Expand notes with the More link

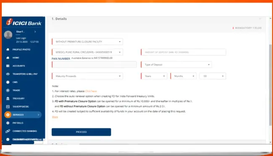click(x=55, y=117)
